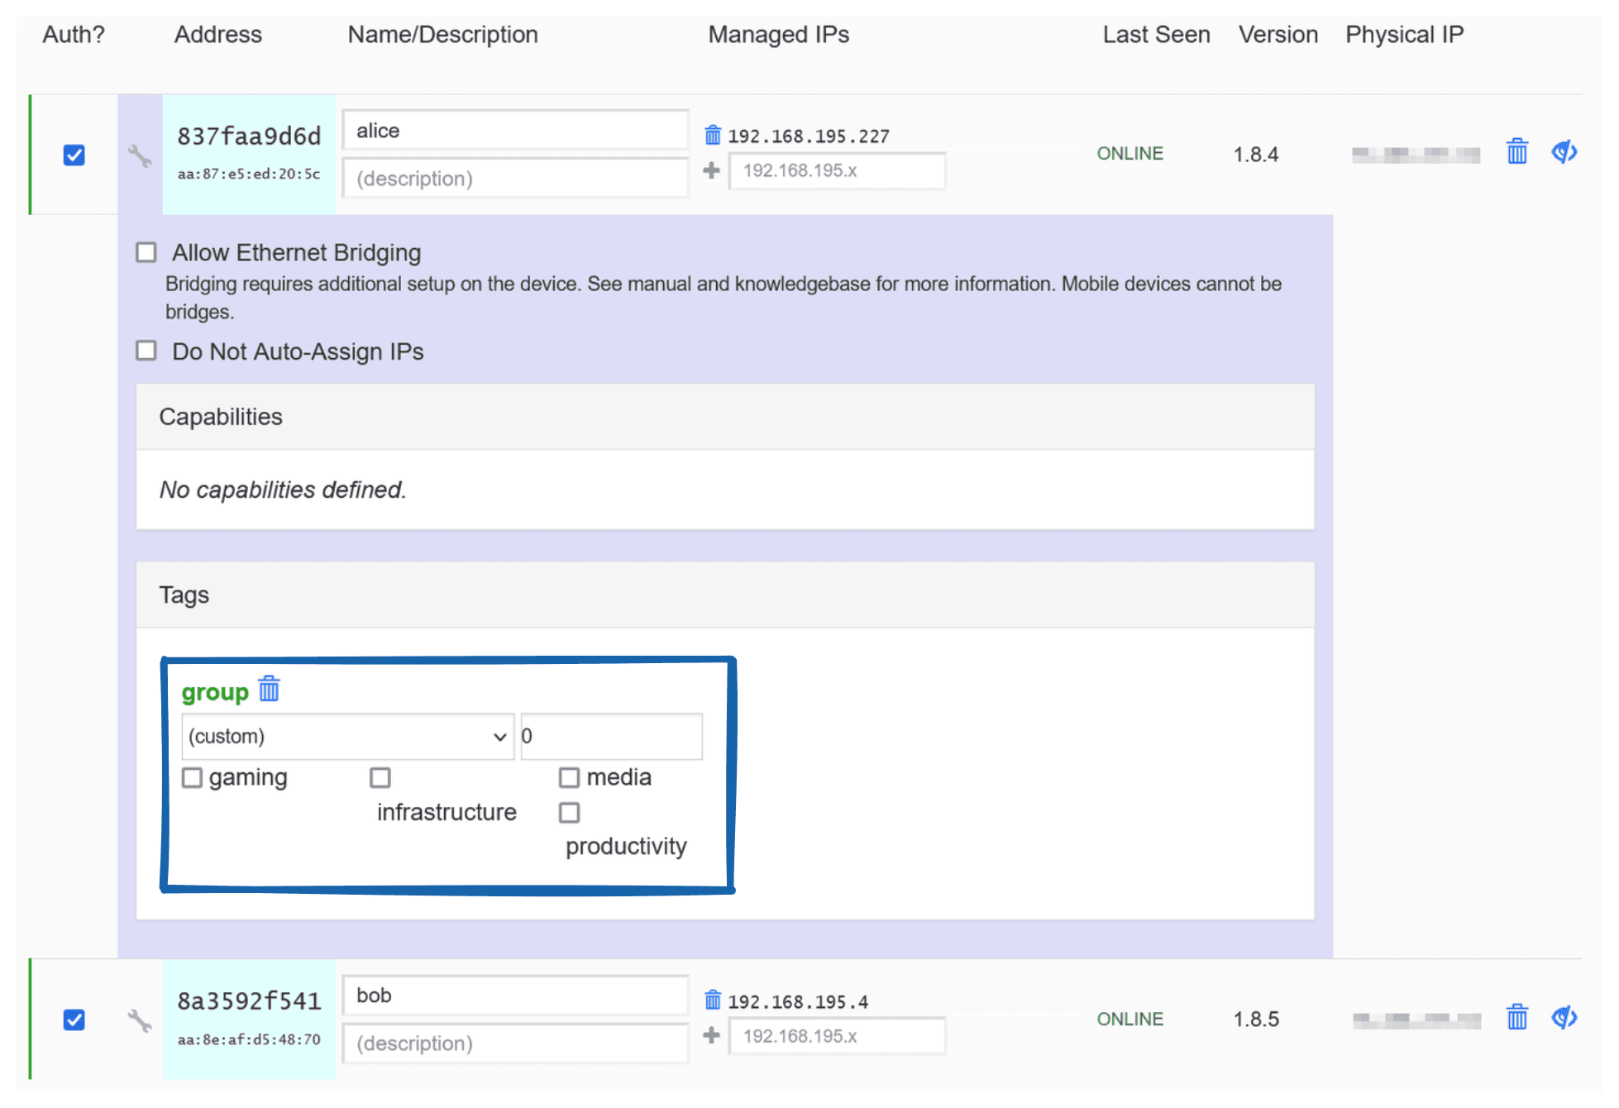Delete the alice member with trash icon
This screenshot has width=1619, height=1108.
[x=1516, y=151]
